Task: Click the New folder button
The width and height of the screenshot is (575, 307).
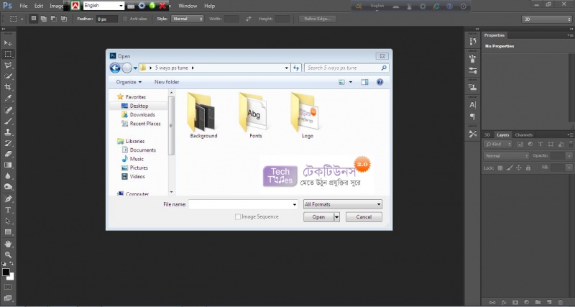Action: [167, 82]
